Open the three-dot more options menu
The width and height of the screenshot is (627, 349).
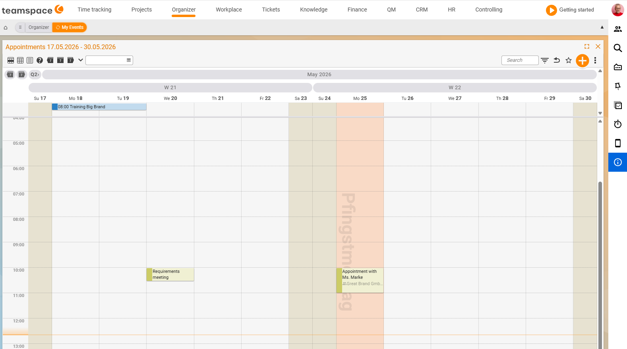[x=595, y=60]
